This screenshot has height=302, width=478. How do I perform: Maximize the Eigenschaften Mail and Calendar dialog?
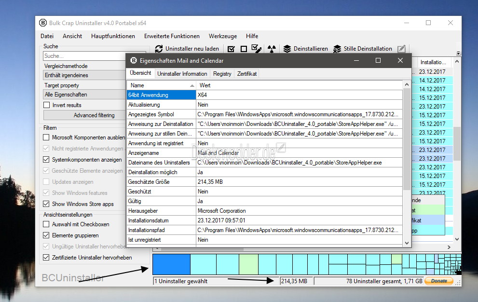click(378, 60)
